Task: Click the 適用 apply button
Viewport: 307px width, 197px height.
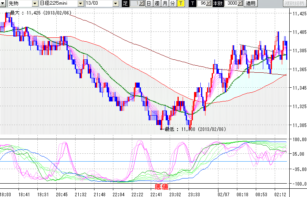Action: 250,4
